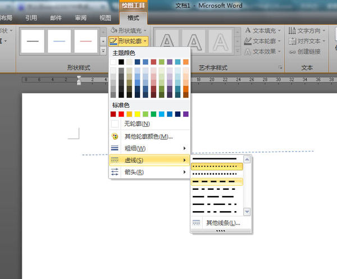This screenshot has height=279, width=337.
Task: Open the Text Outline (文本轮廓) dropdown
Action: tap(279, 41)
